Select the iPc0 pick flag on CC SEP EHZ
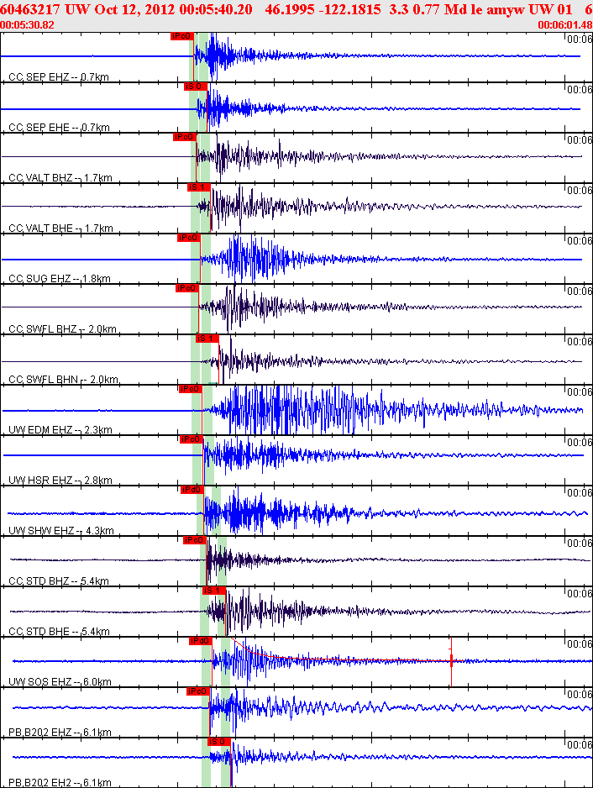This screenshot has width=593, height=788. tap(182, 36)
